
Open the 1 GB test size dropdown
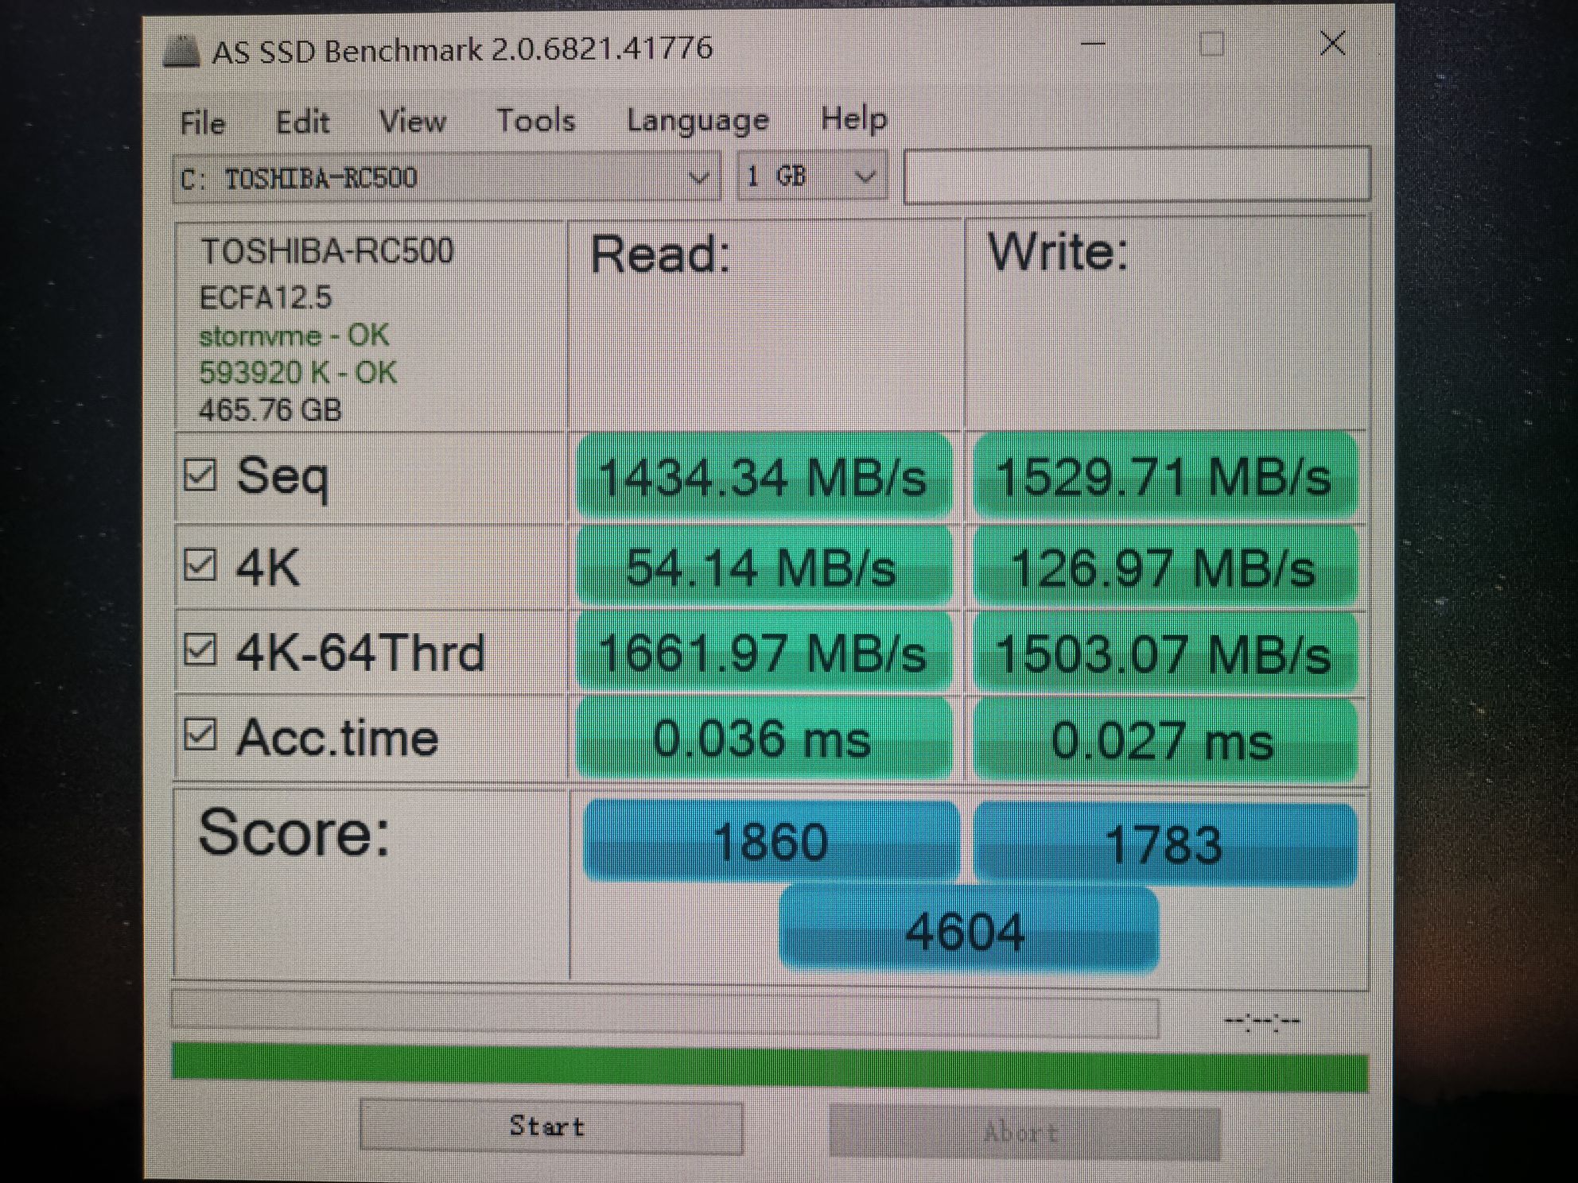[x=811, y=176]
